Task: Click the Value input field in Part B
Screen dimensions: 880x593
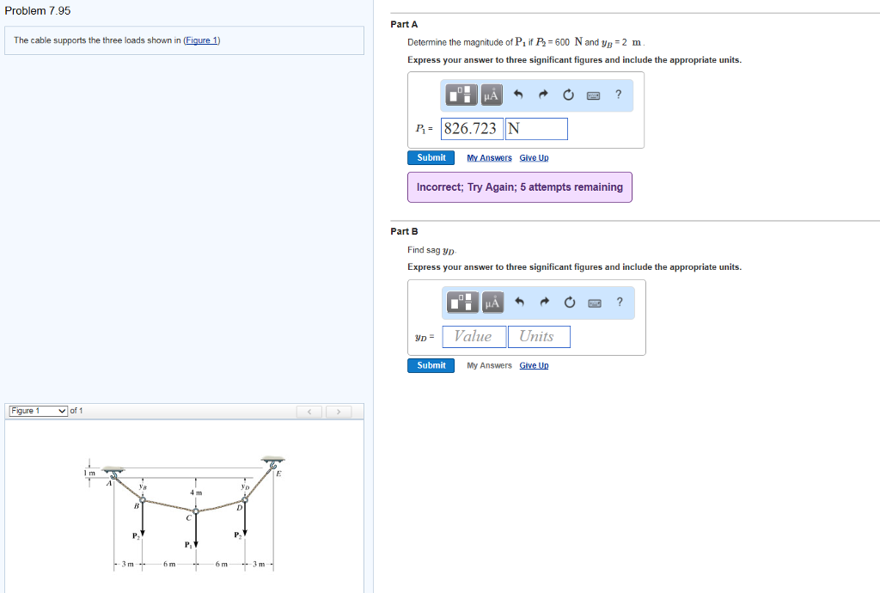Action: pyautogui.click(x=474, y=336)
